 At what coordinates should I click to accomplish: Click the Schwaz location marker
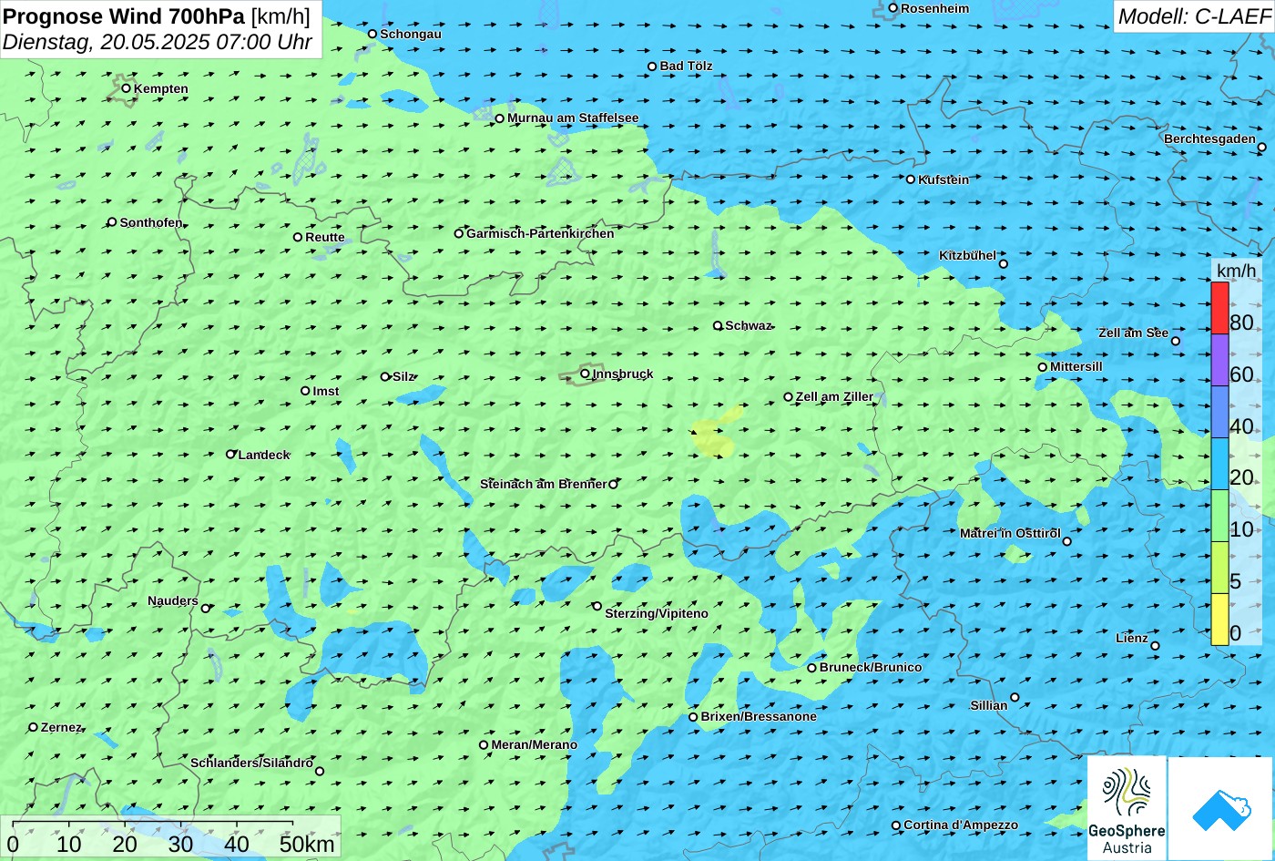(718, 325)
